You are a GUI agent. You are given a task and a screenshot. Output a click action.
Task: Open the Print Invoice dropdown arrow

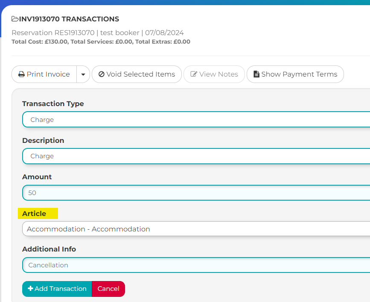pyautogui.click(x=83, y=74)
